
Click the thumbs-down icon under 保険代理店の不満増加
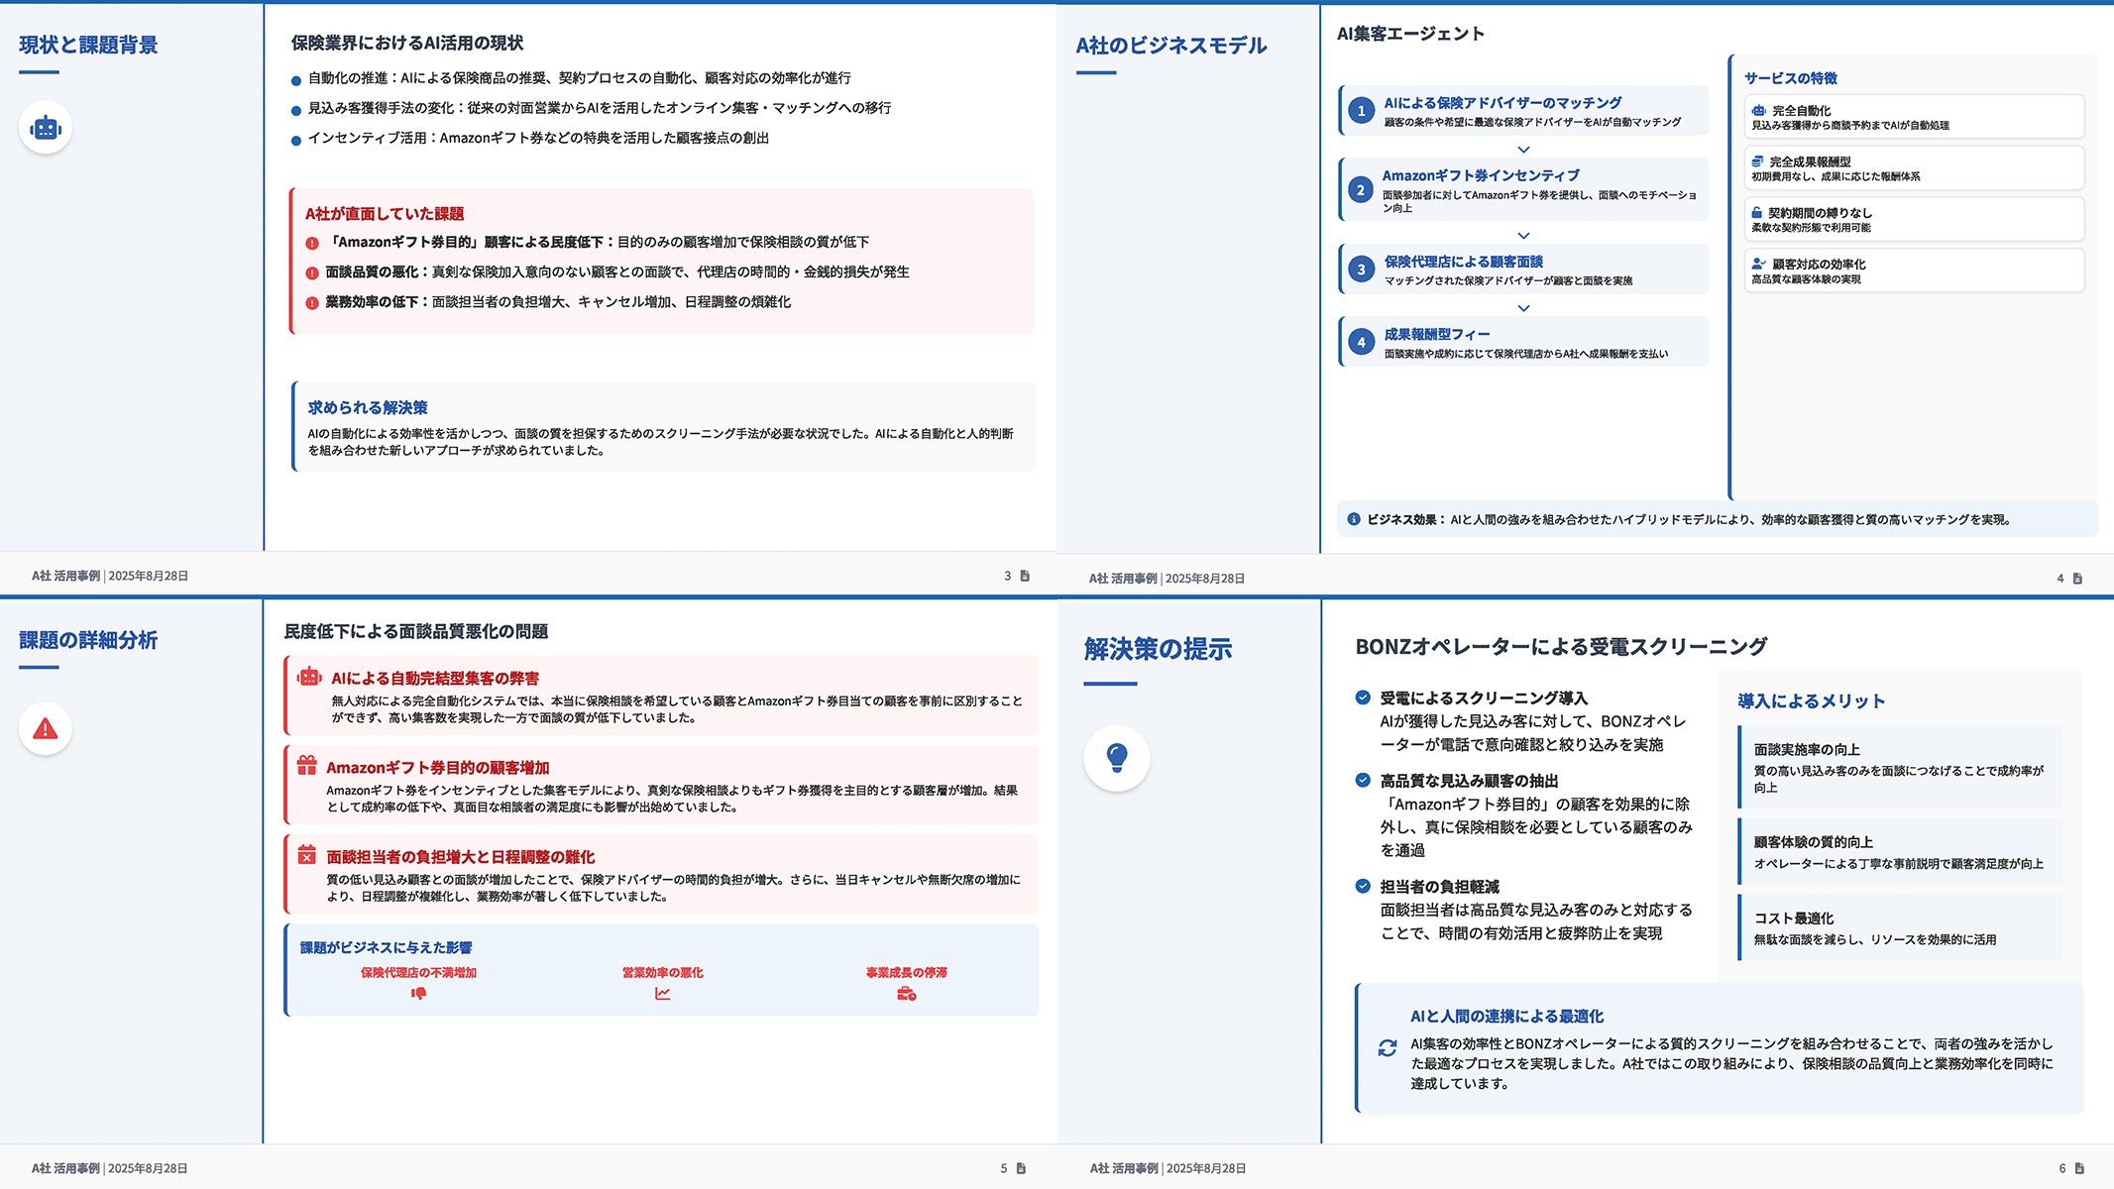(418, 994)
